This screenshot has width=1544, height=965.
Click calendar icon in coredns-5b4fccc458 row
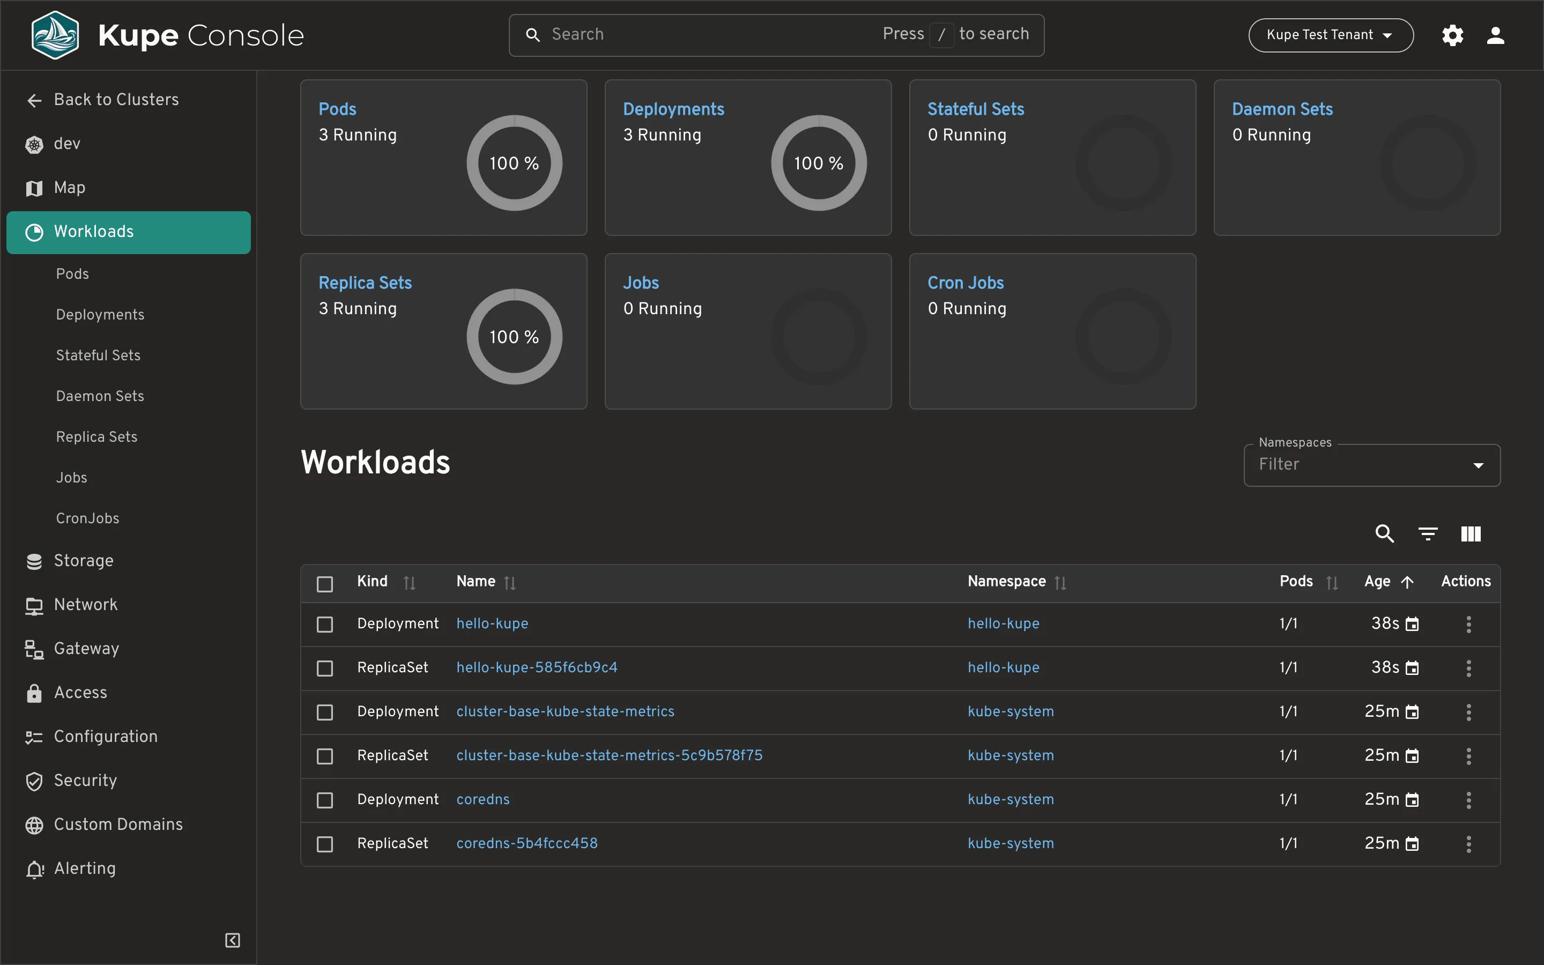(x=1413, y=844)
